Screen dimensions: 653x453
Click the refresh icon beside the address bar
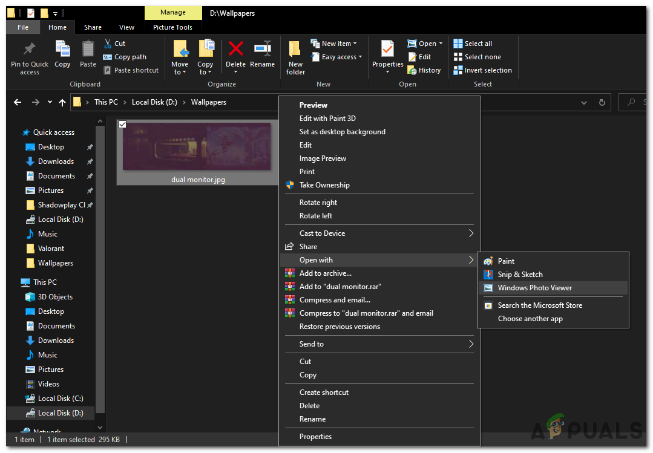click(x=602, y=102)
